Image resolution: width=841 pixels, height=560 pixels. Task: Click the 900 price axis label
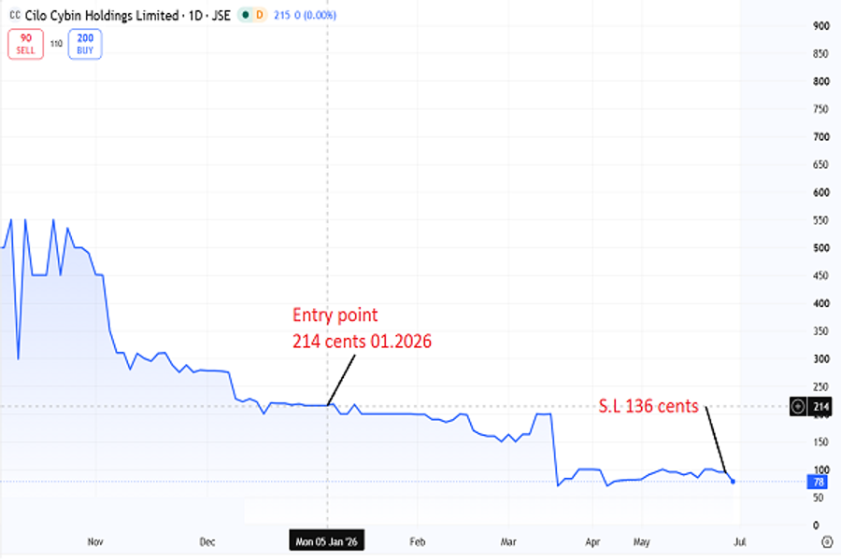(820, 26)
